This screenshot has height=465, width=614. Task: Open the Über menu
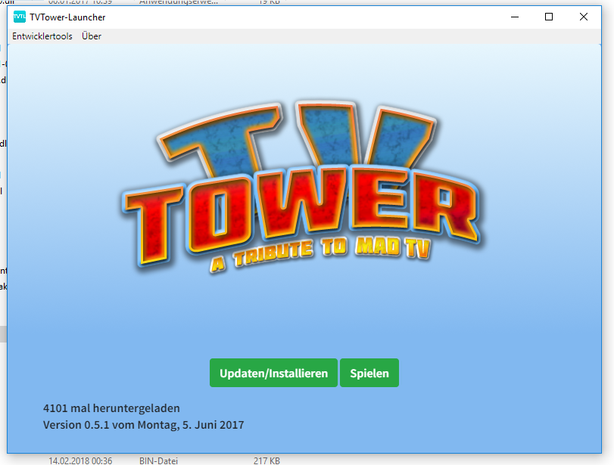(92, 36)
